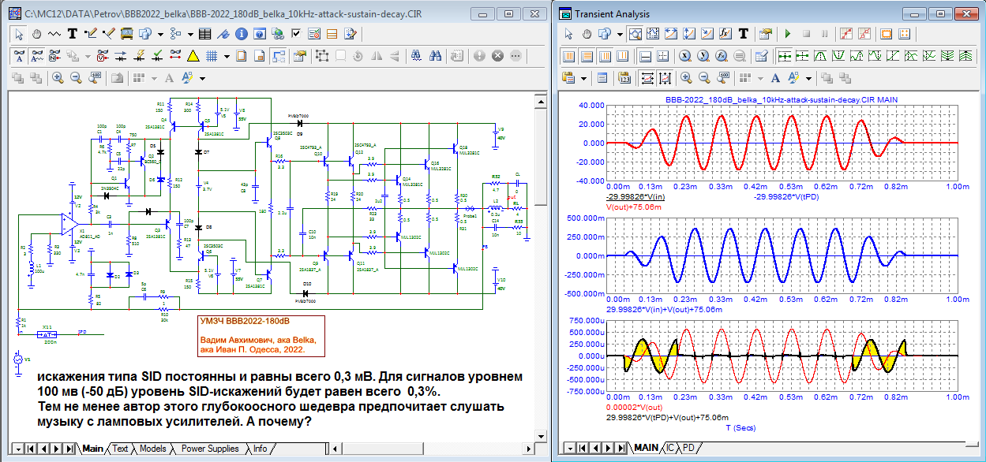Click the Info blue circle icon

240,34
